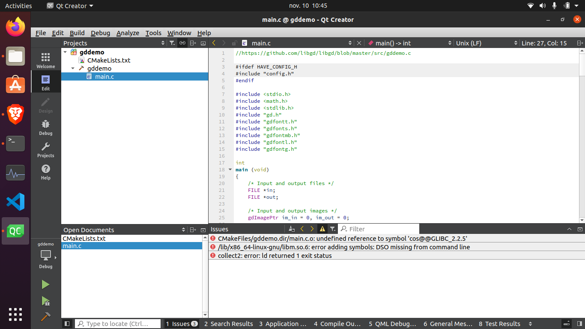Toggle showing warnings in Issues
The image size is (585, 329).
click(x=322, y=229)
